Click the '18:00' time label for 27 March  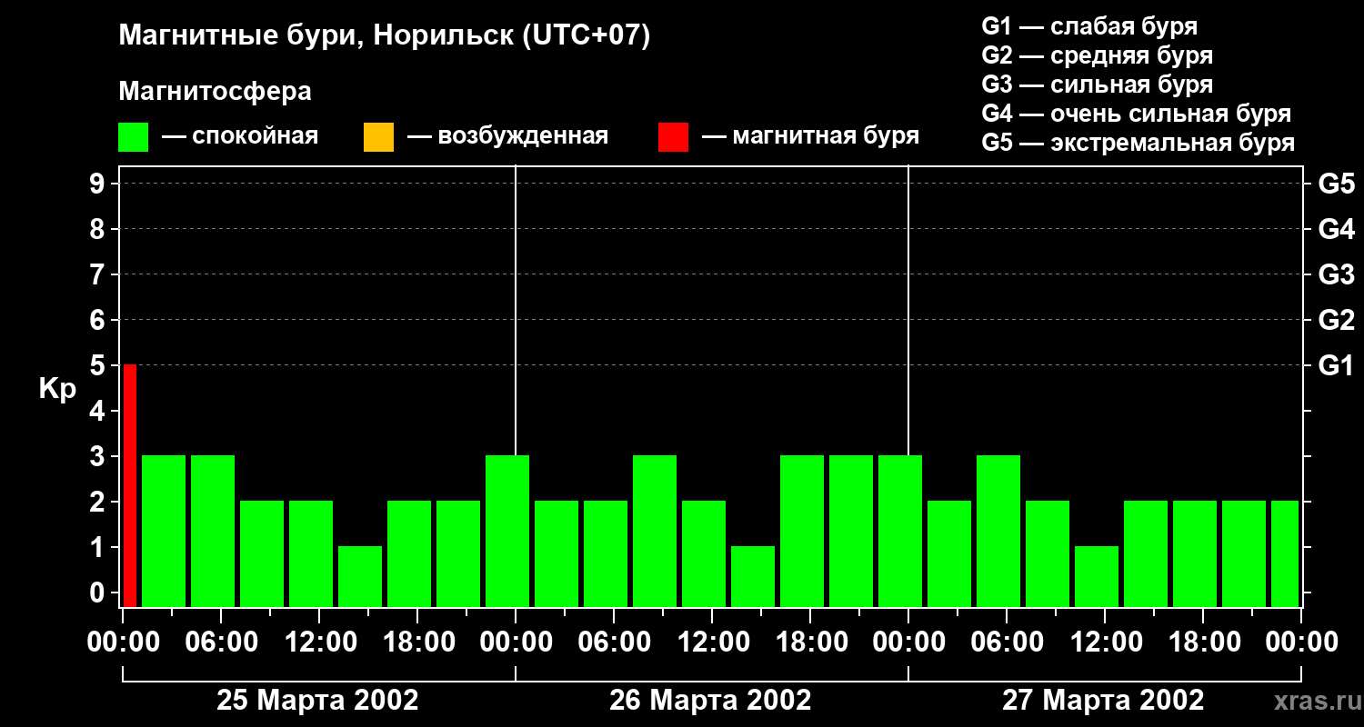(x=1203, y=642)
